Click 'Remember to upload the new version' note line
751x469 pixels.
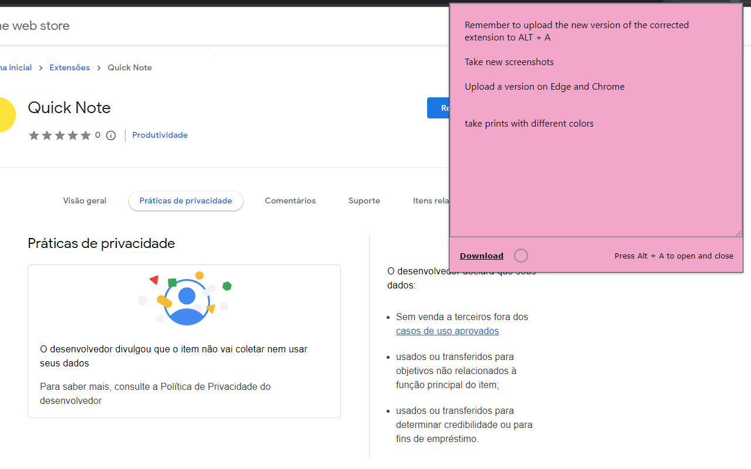pos(577,31)
